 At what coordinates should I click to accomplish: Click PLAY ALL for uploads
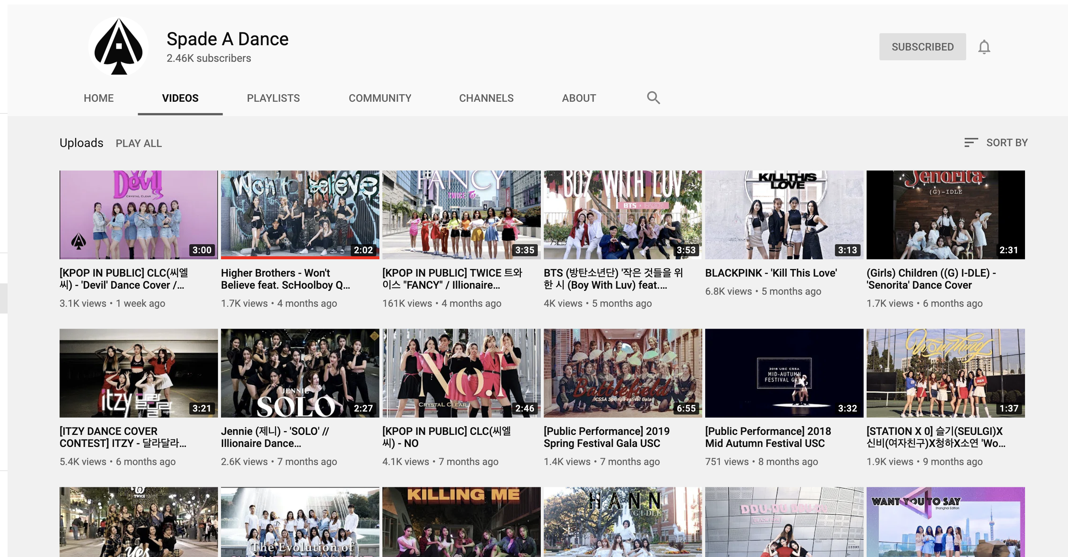coord(138,143)
